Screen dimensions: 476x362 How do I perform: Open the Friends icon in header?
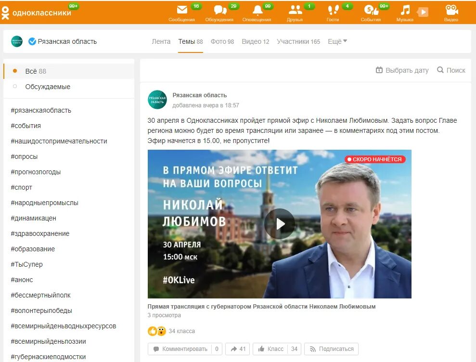(295, 10)
